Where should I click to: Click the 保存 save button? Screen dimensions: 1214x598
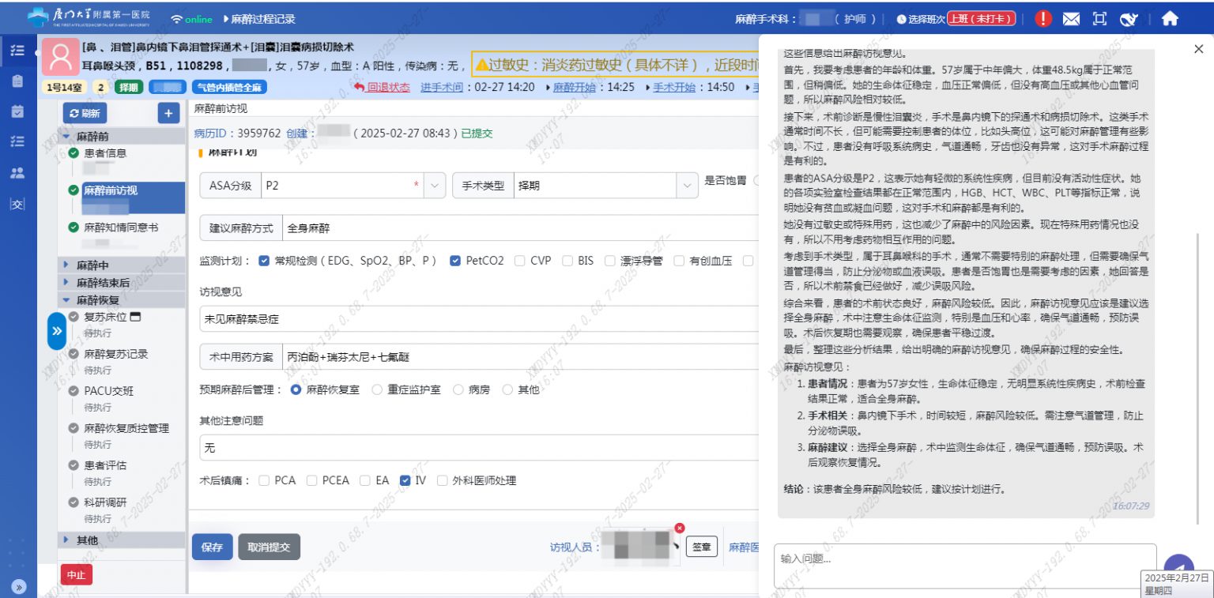213,547
